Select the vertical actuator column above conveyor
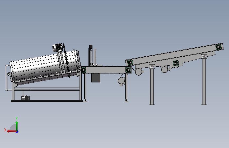 tap(91, 55)
